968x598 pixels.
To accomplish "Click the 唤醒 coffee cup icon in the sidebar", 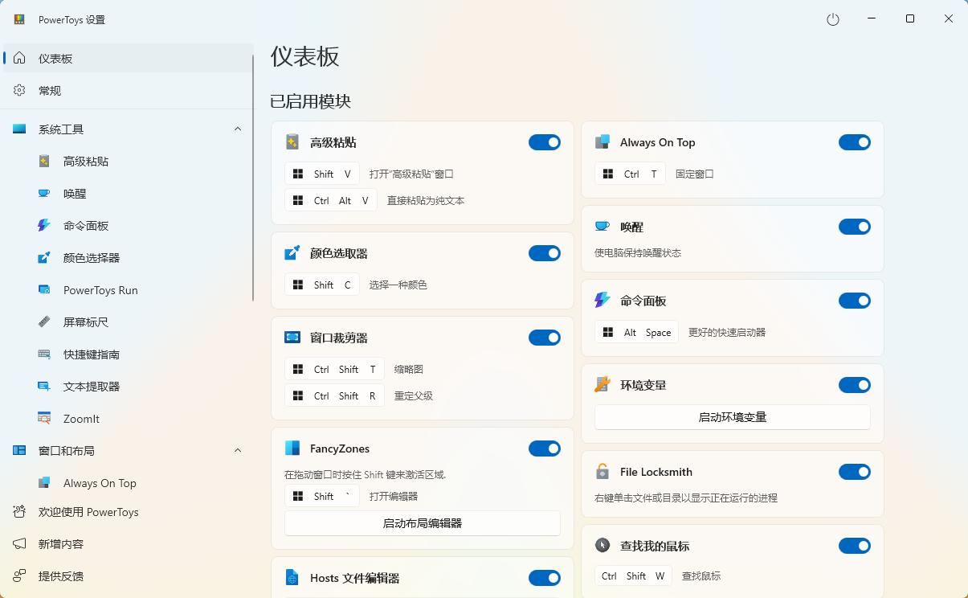I will pos(44,194).
